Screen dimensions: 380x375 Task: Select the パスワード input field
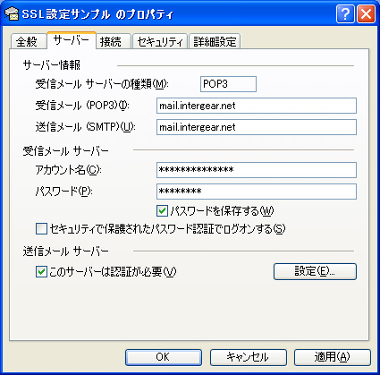click(x=257, y=192)
